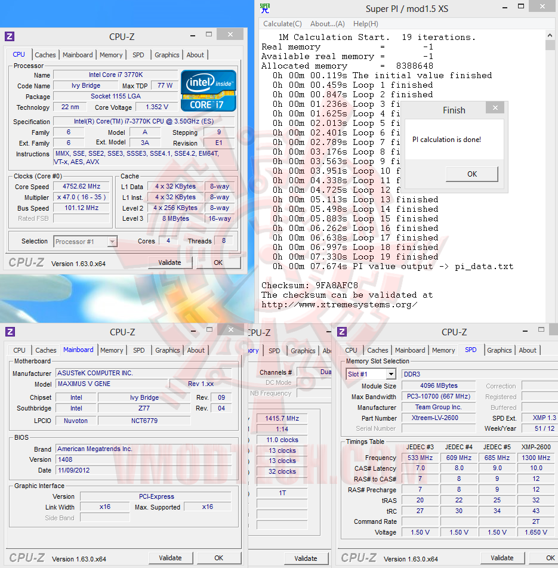The height and width of the screenshot is (568, 558).
Task: Close the CPU-Z Mainboard window
Action: [x=230, y=329]
